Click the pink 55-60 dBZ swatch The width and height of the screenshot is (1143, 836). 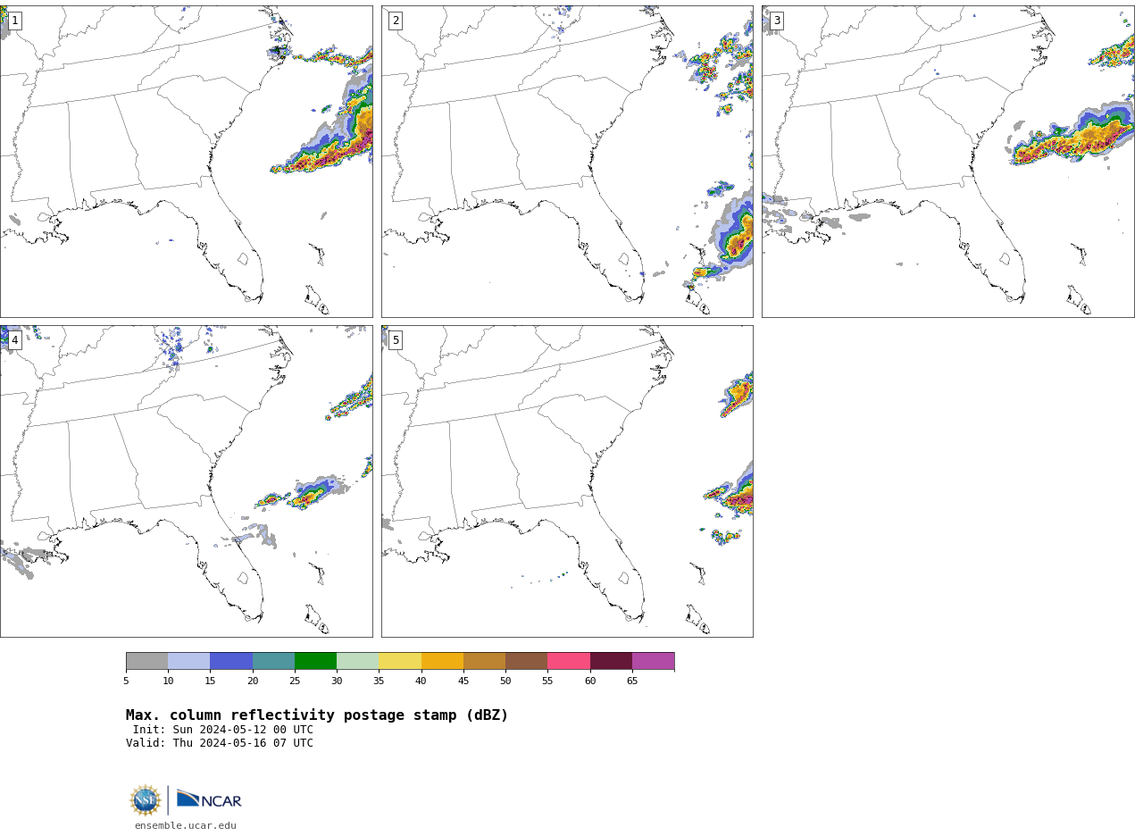click(x=569, y=661)
